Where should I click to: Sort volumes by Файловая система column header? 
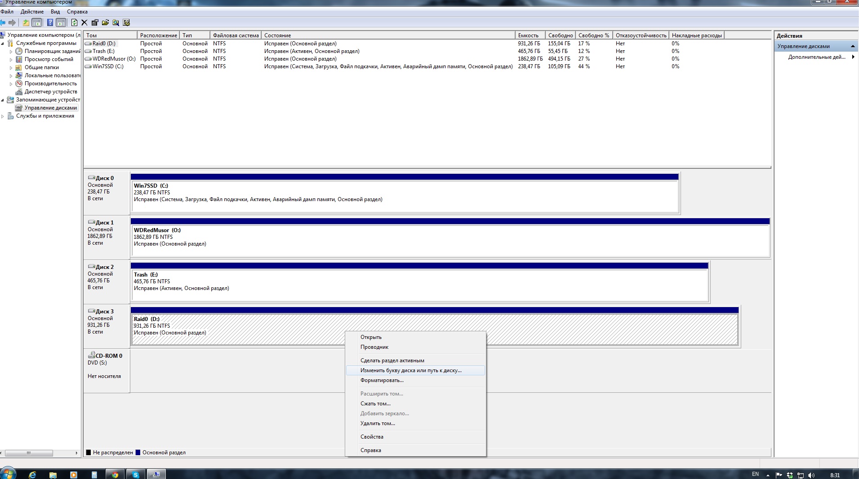point(236,35)
